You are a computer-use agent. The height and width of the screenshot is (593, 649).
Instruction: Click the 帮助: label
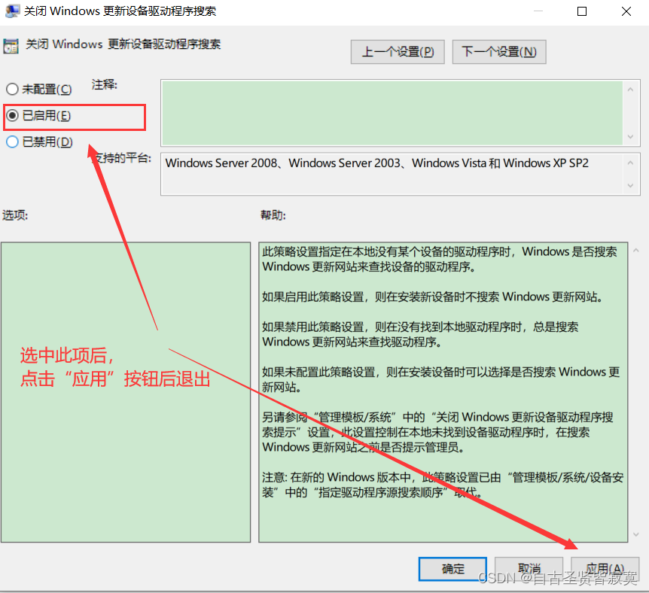(x=273, y=215)
